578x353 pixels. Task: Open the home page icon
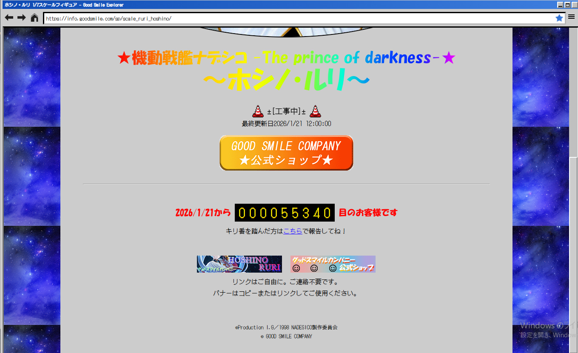(x=34, y=18)
